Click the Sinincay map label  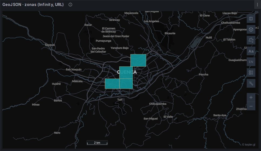[x=115, y=20]
